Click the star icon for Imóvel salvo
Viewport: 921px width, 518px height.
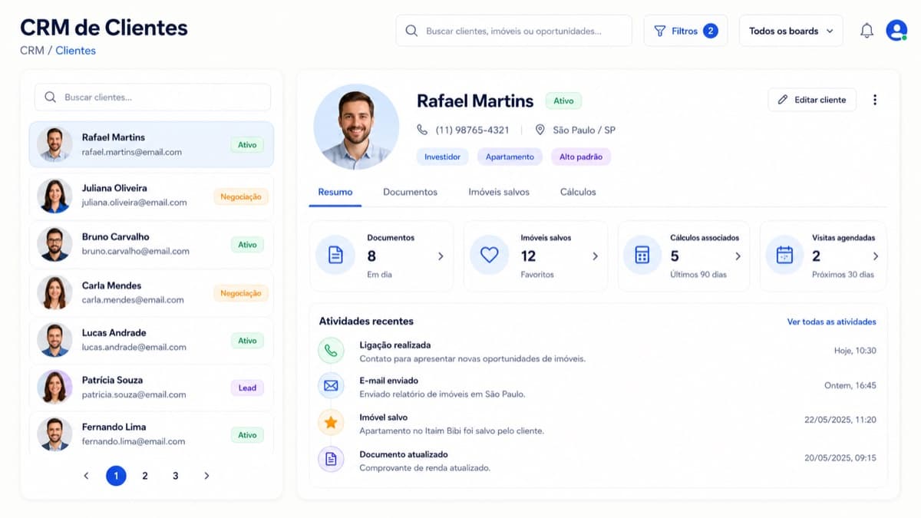click(331, 422)
